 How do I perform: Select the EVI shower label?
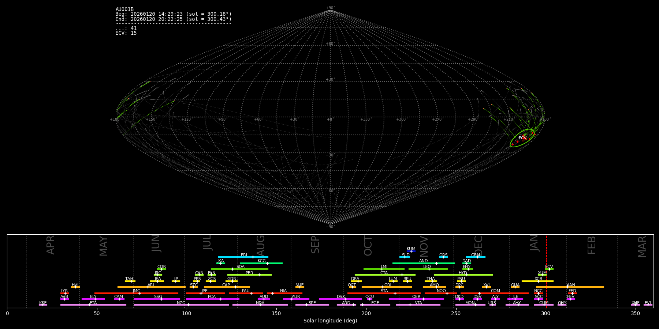648,303
